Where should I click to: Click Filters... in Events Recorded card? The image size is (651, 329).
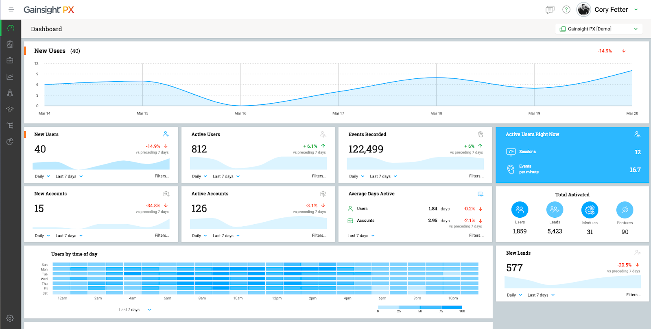click(x=476, y=176)
